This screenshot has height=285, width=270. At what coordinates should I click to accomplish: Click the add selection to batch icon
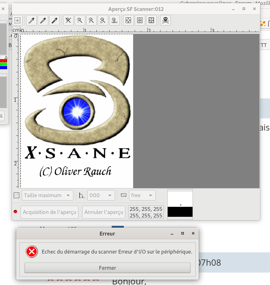pyautogui.click(x=17, y=20)
